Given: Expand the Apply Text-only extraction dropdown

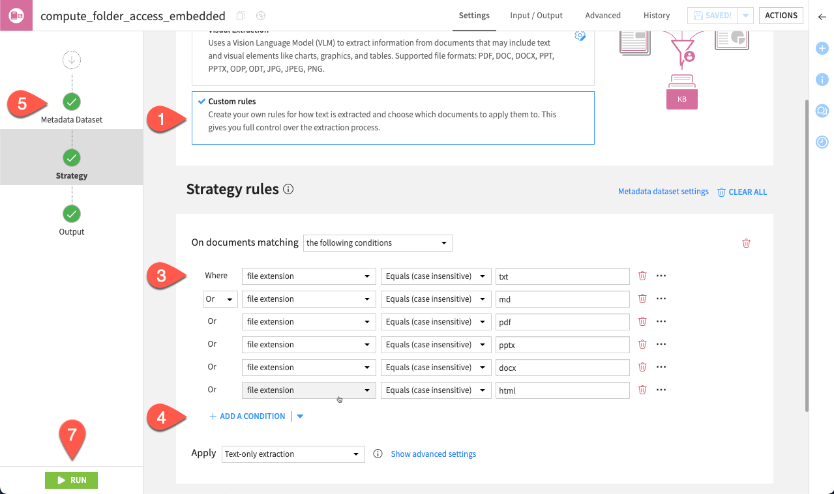Looking at the screenshot, I should (x=292, y=454).
